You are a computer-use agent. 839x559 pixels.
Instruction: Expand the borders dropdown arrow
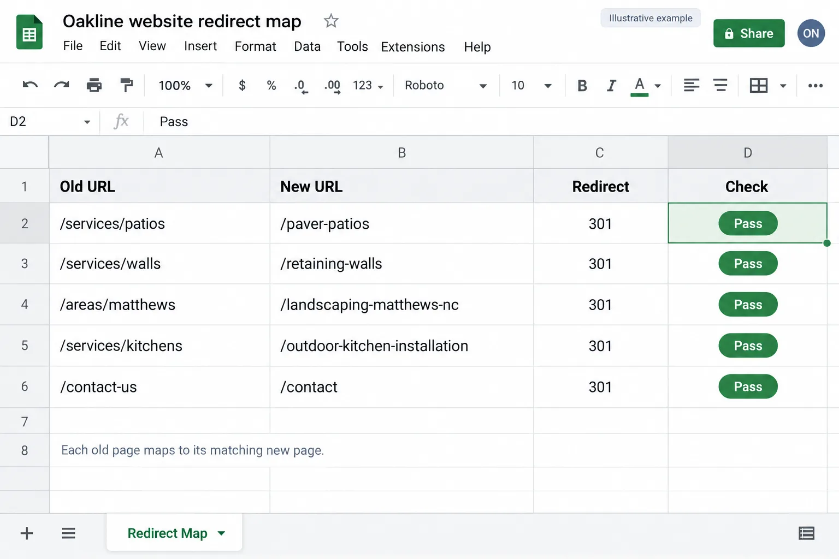point(783,86)
